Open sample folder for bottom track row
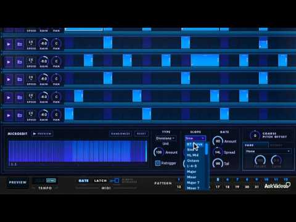This screenshot has width=296, height=222. [20, 115]
